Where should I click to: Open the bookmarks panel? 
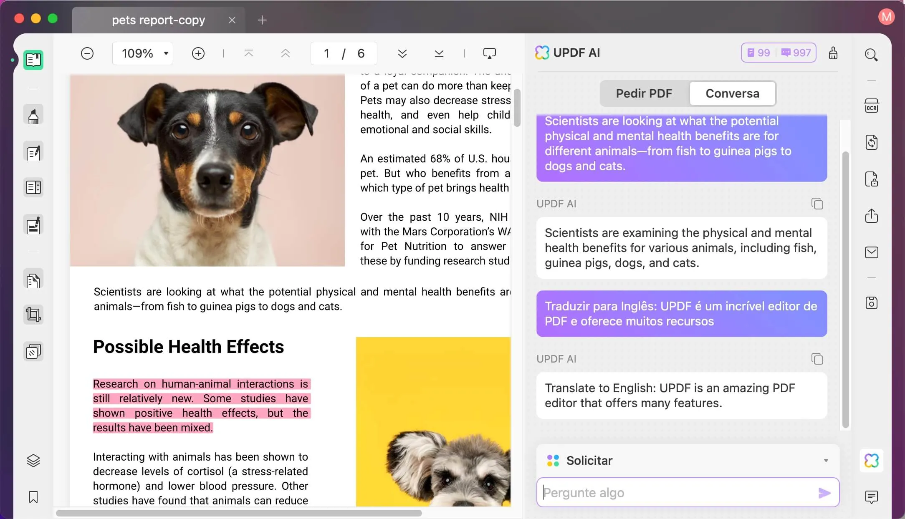pos(33,497)
